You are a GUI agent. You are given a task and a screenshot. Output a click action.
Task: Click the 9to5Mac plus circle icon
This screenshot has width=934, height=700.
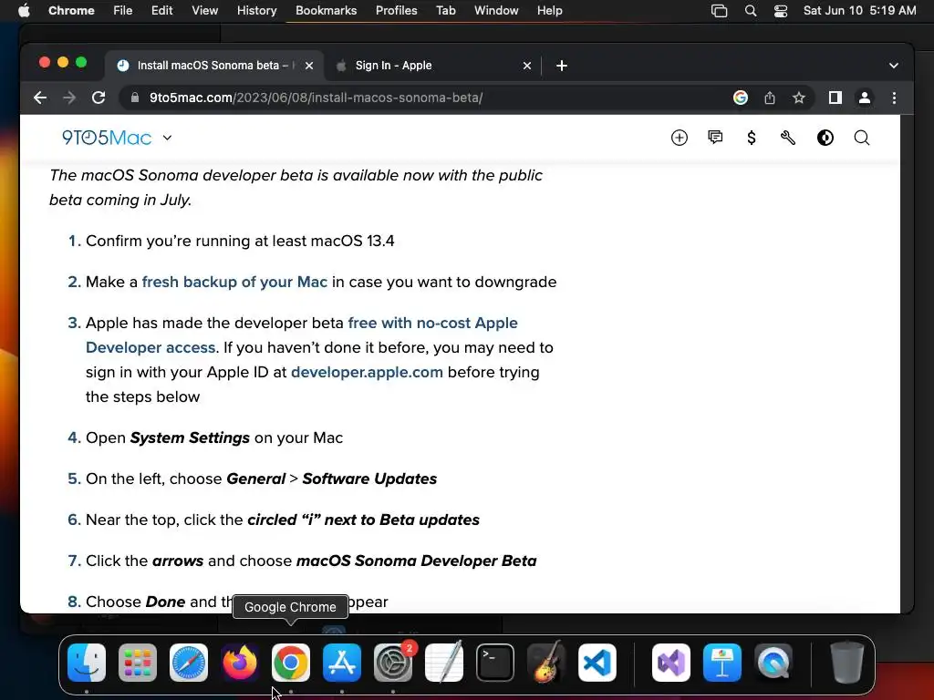click(679, 138)
